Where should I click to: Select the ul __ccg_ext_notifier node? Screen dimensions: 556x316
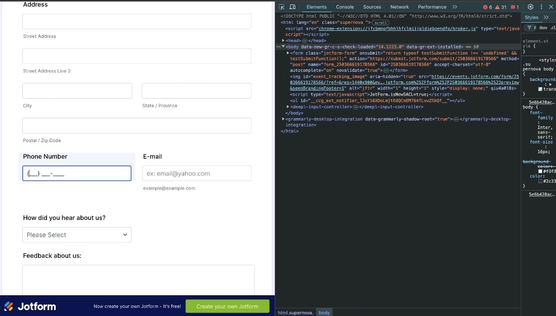point(377,101)
